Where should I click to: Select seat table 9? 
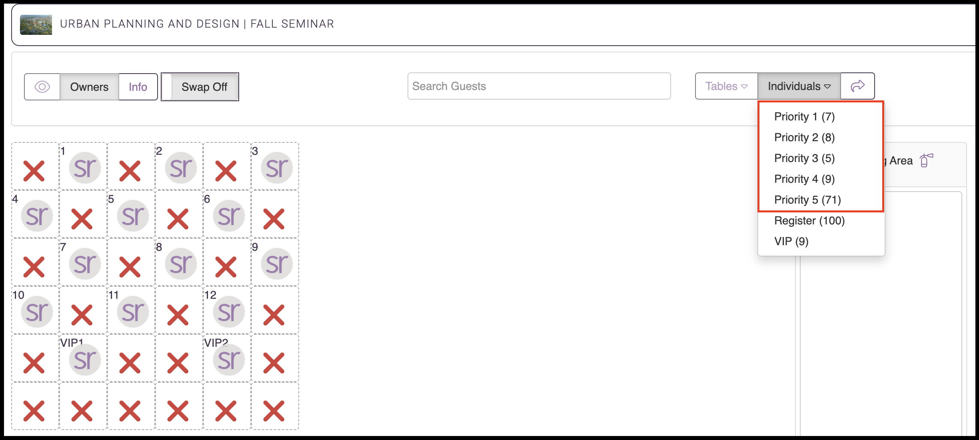277,264
